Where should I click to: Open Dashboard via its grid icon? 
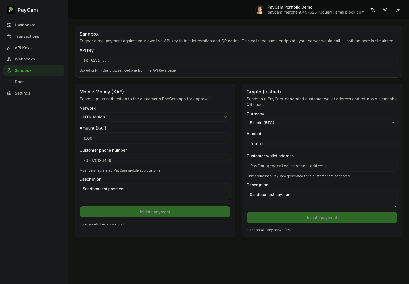pyautogui.click(x=9, y=25)
